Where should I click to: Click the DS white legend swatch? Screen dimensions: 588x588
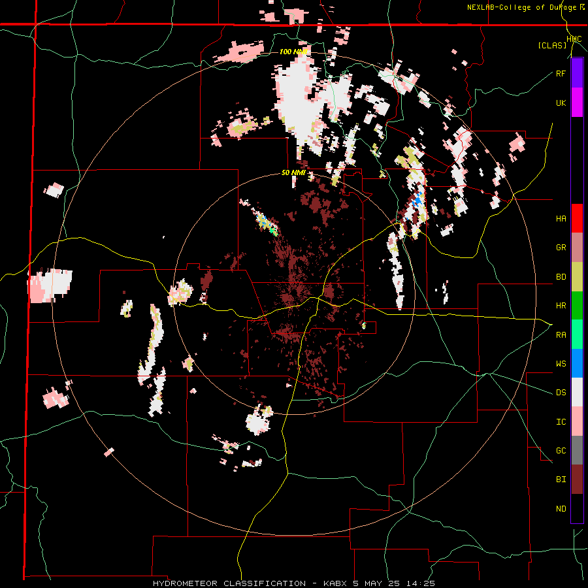pyautogui.click(x=577, y=392)
